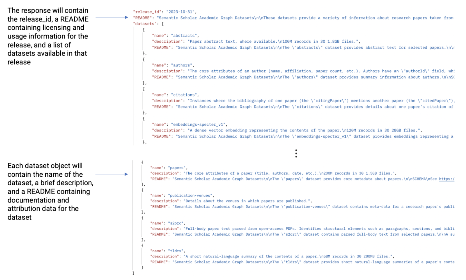Collapse the opening brace above "abstracts" object
This screenshot has height=280, width=466.
point(144,30)
